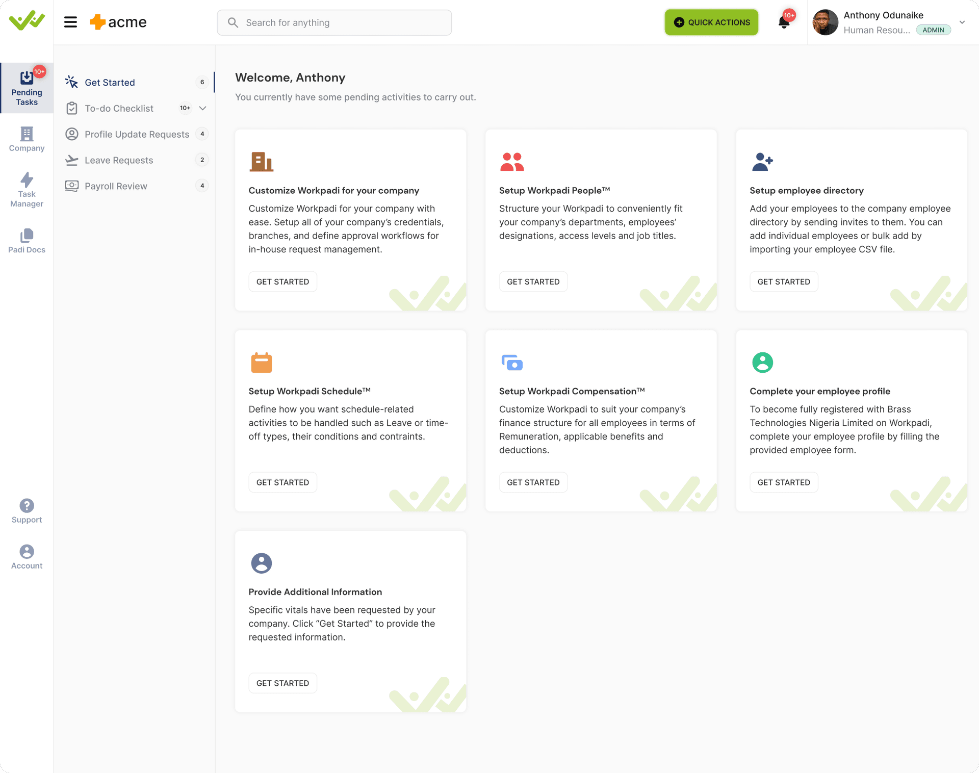Click the Additional Information person icon
Image resolution: width=979 pixels, height=773 pixels.
tap(262, 563)
